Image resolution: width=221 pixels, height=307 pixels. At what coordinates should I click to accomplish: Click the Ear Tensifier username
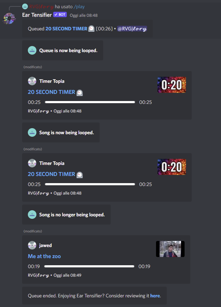[37, 15]
